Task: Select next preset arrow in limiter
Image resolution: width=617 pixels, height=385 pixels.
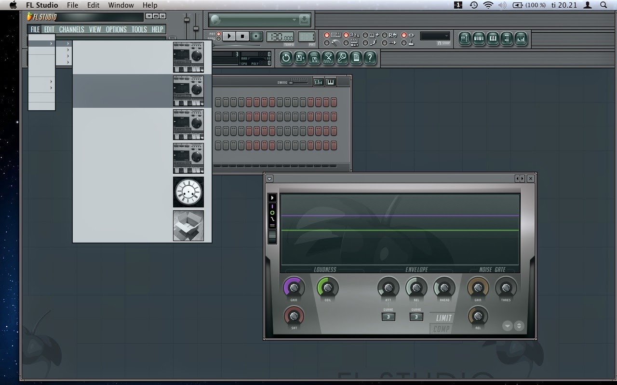Action: click(523, 179)
